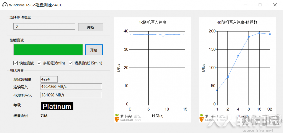
Task: Toggle the 多线程(6min) checkbox
Action: coord(39,63)
